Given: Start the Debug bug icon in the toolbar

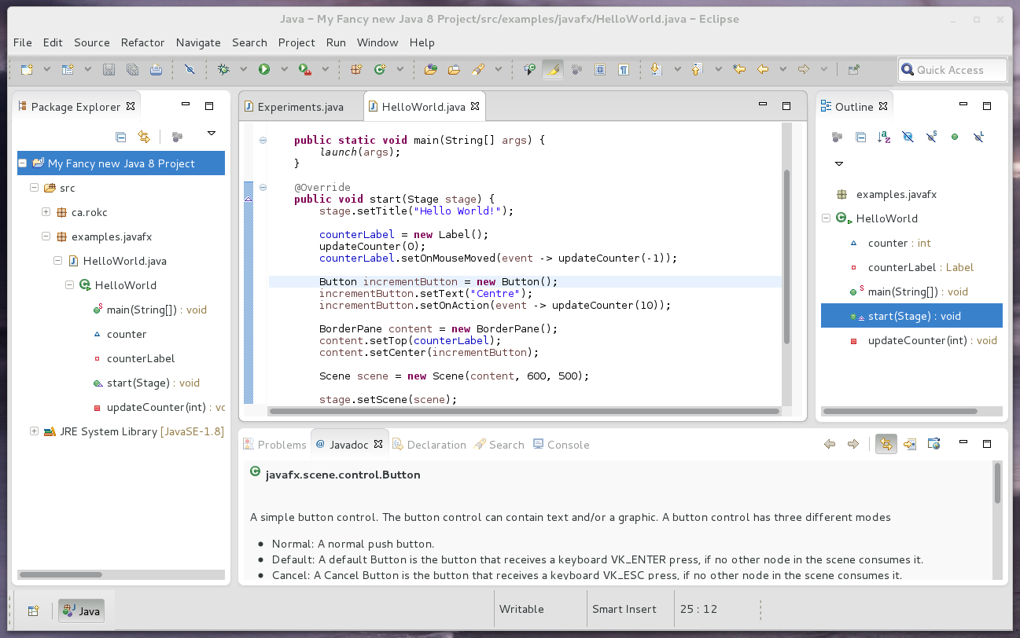Looking at the screenshot, I should click(224, 69).
